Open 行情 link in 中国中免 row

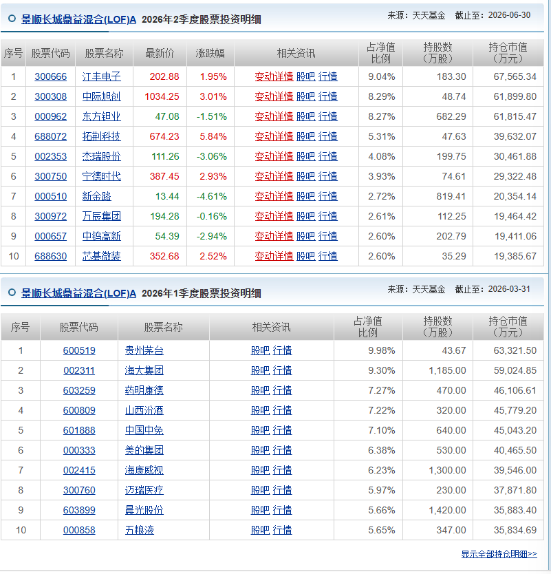(283, 431)
